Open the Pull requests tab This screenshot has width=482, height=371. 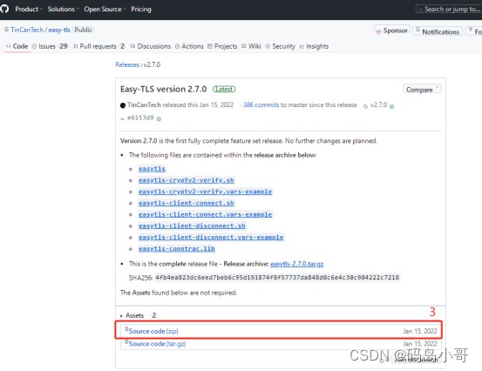[99, 46]
